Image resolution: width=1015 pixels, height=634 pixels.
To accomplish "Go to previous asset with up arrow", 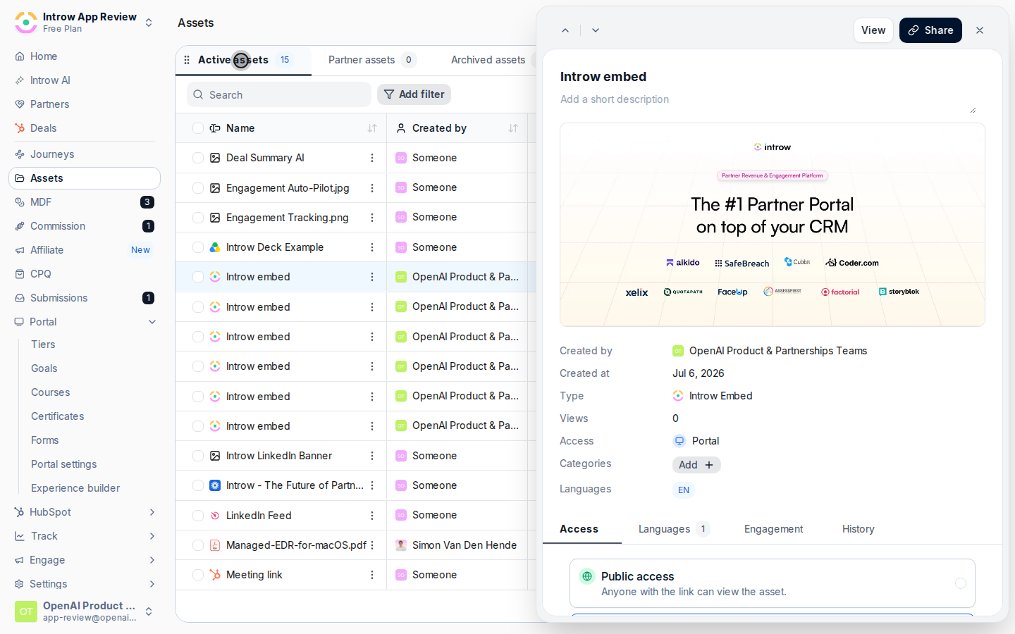I will click(x=565, y=30).
